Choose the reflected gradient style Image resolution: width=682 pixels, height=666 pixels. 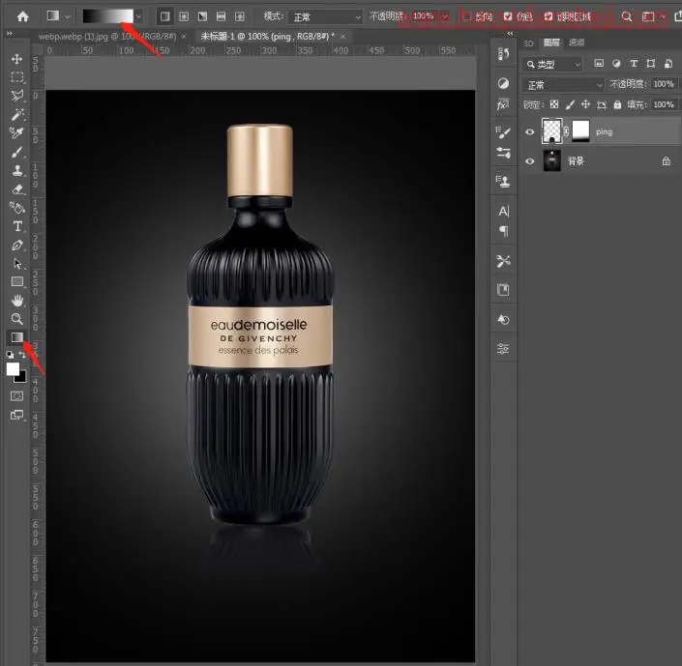[221, 16]
